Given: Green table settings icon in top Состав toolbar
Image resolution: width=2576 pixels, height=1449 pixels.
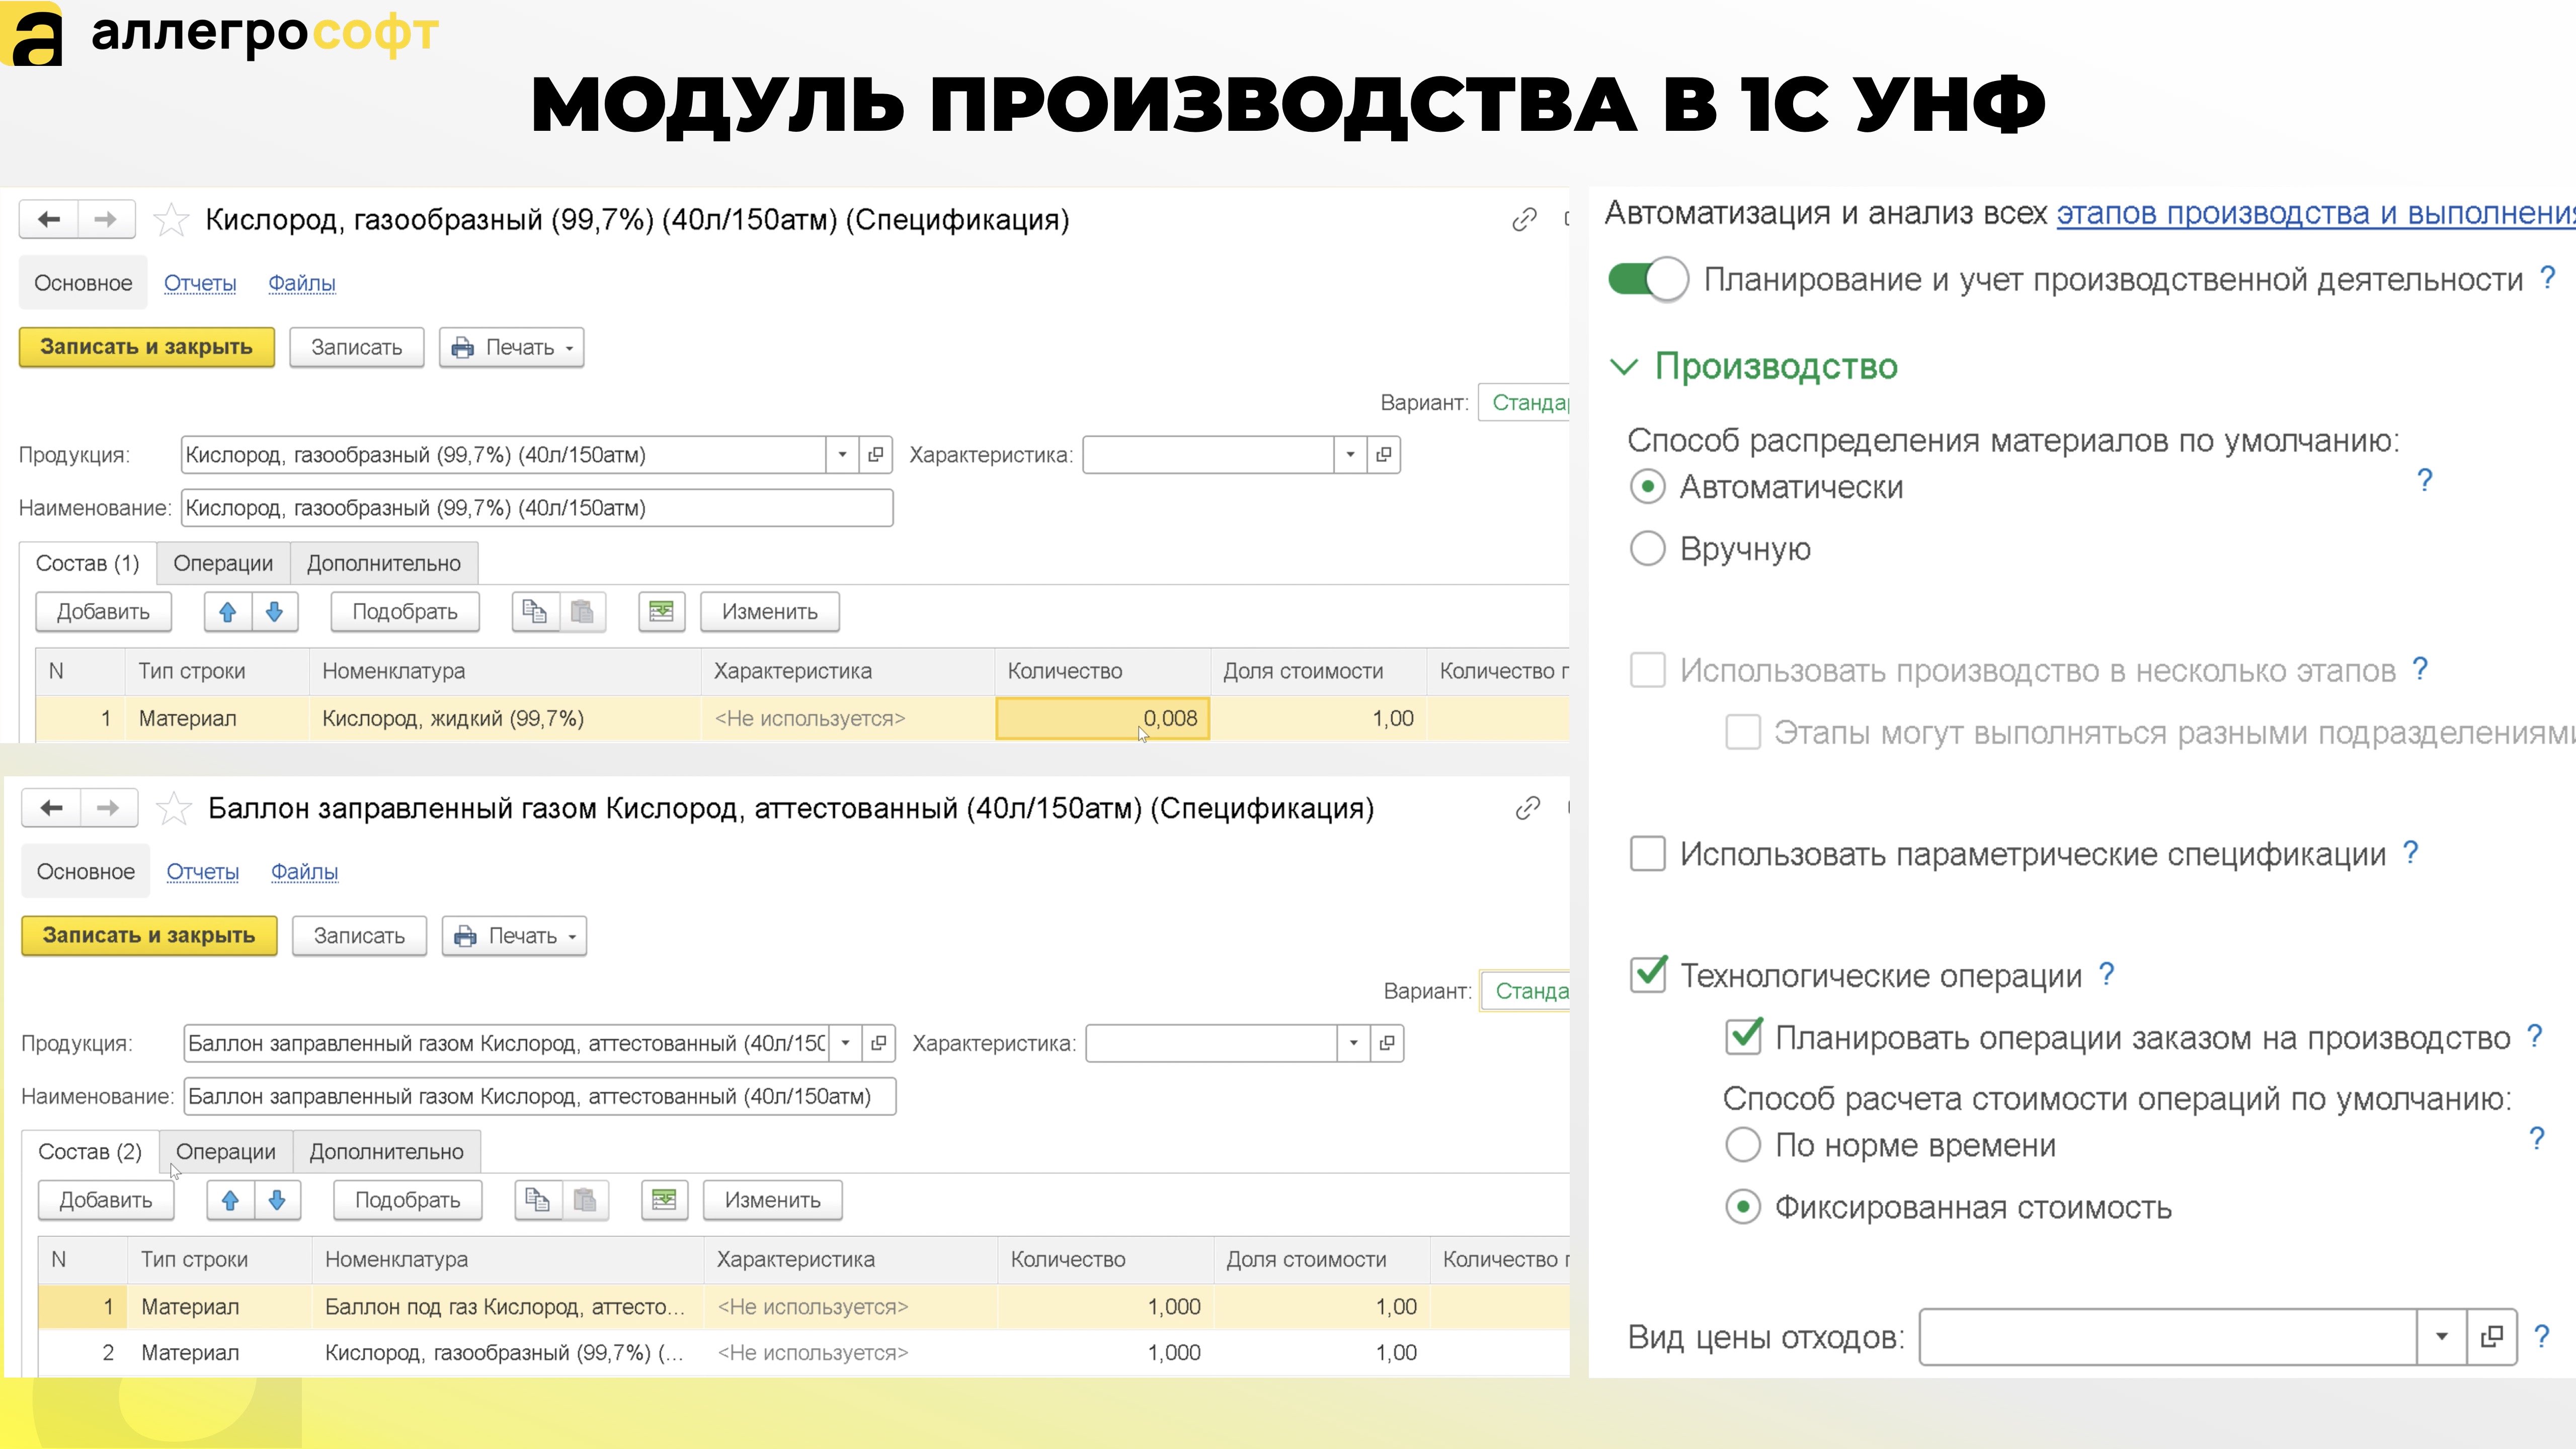Looking at the screenshot, I should coord(662,612).
